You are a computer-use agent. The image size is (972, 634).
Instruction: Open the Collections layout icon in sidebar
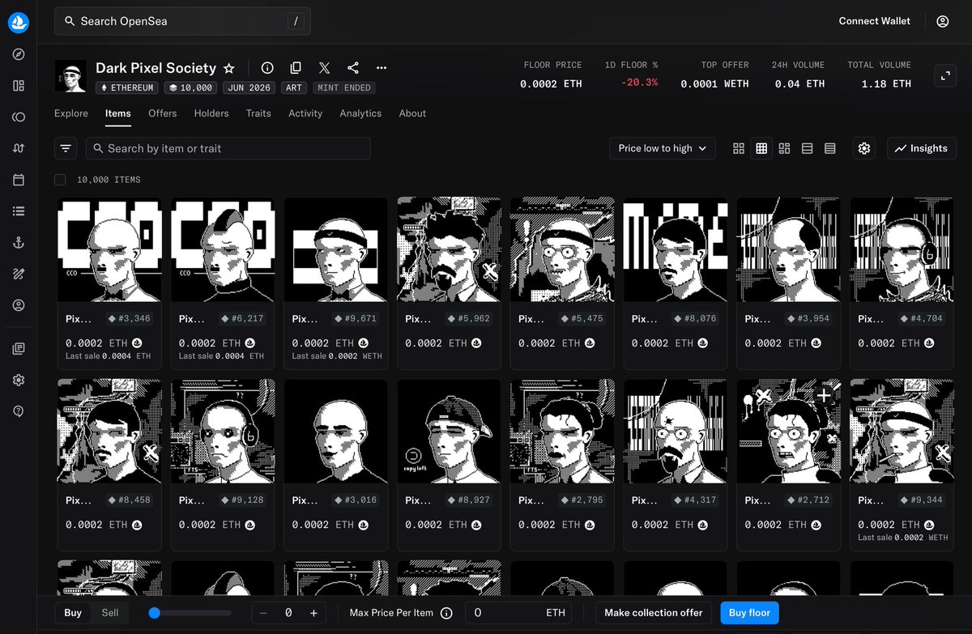click(x=19, y=86)
